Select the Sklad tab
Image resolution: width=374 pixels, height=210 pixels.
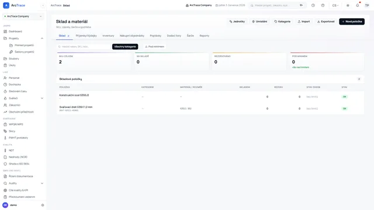(x=64, y=36)
